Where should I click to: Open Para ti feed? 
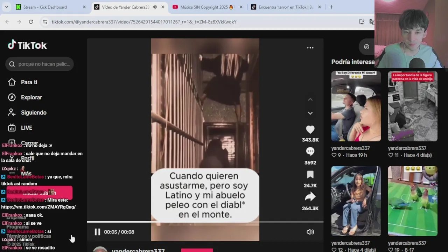[x=29, y=82]
